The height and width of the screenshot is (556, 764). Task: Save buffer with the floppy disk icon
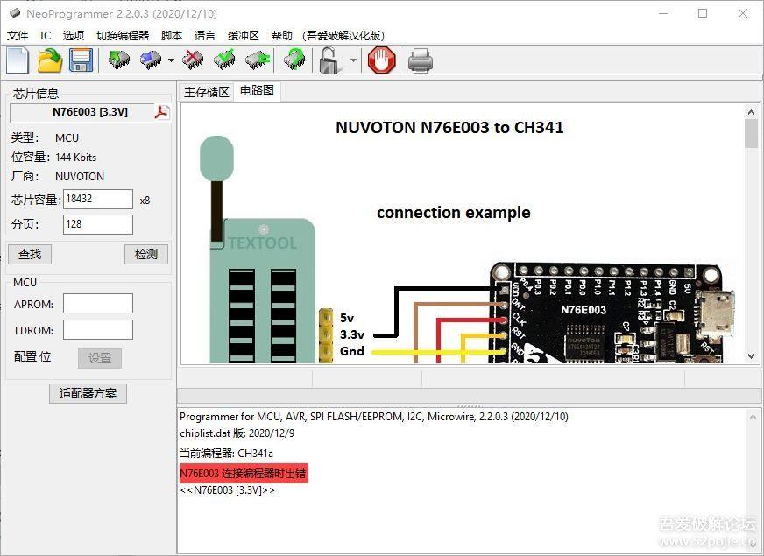pyautogui.click(x=81, y=61)
